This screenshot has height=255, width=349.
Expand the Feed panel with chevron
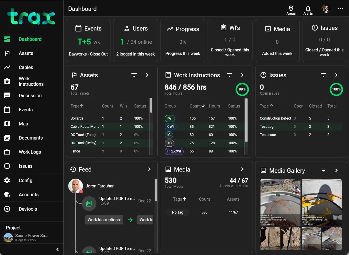[x=149, y=170]
